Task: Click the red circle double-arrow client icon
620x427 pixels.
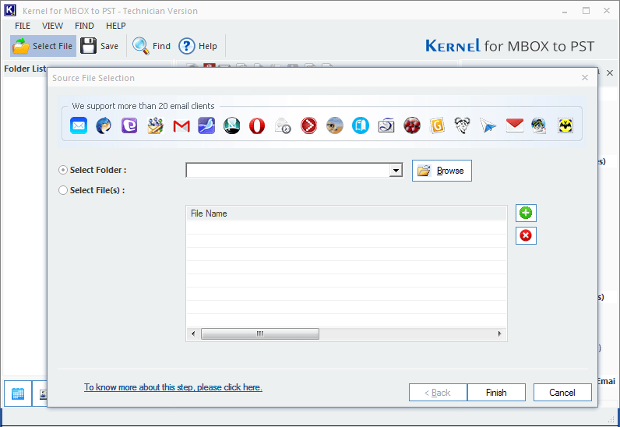Action: point(308,126)
